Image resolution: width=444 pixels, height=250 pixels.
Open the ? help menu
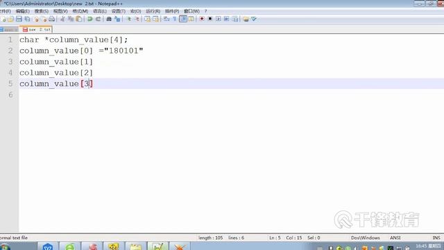[206, 11]
